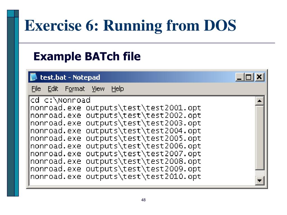Screen dimensions: 287x215
Task: Click the line ending test2006.opt
Action: 115,146
